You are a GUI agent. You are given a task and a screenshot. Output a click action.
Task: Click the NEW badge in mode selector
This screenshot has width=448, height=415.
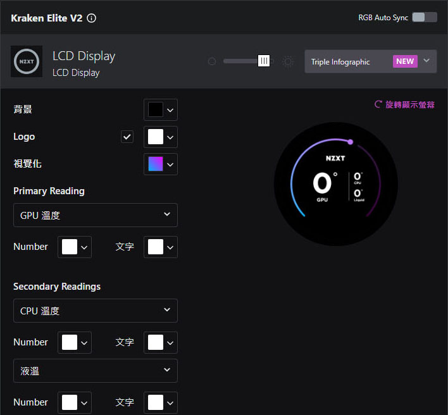point(405,61)
